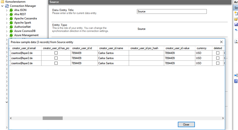238x130 pixels.
Task: Click the Data Entity Title text field
Action: point(171,12)
